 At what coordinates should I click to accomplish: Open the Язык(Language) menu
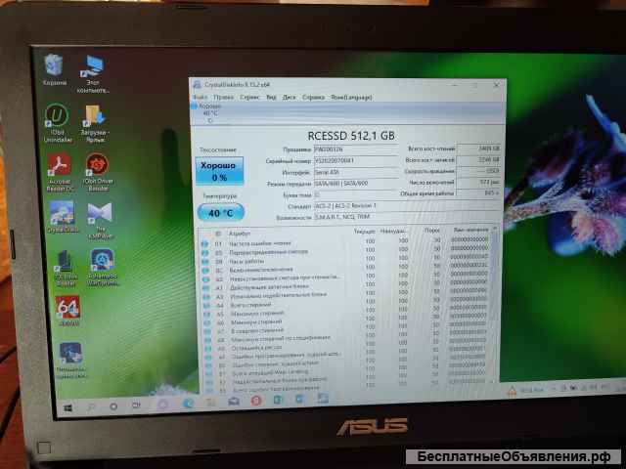351,97
